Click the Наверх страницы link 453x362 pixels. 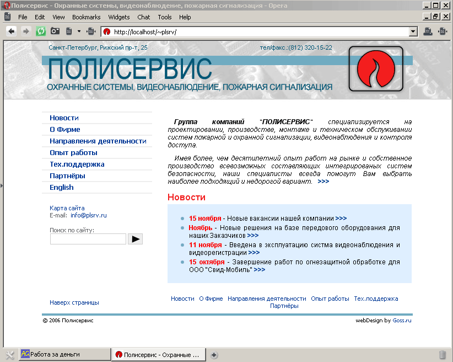click(x=74, y=302)
